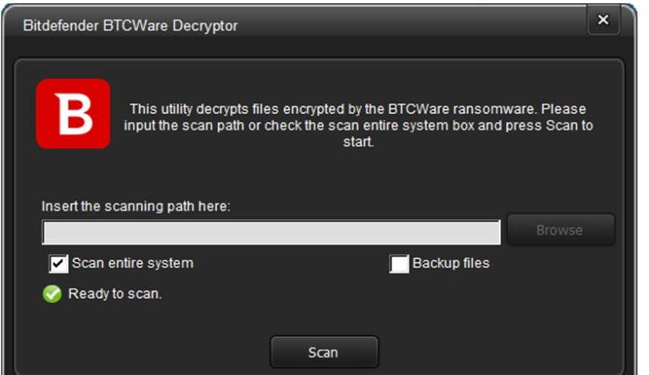Start decryption with the Scan button
Screen dimensions: 649x375
[x=324, y=352]
